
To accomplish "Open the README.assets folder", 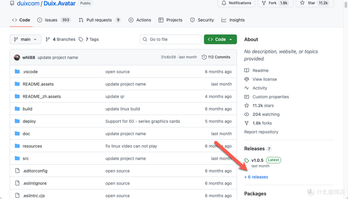I will pos(38,84).
